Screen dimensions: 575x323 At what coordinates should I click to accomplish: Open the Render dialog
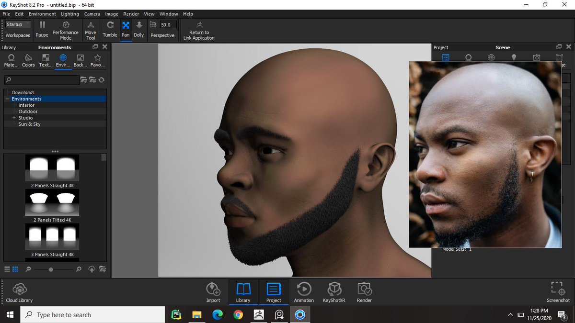coord(364,292)
